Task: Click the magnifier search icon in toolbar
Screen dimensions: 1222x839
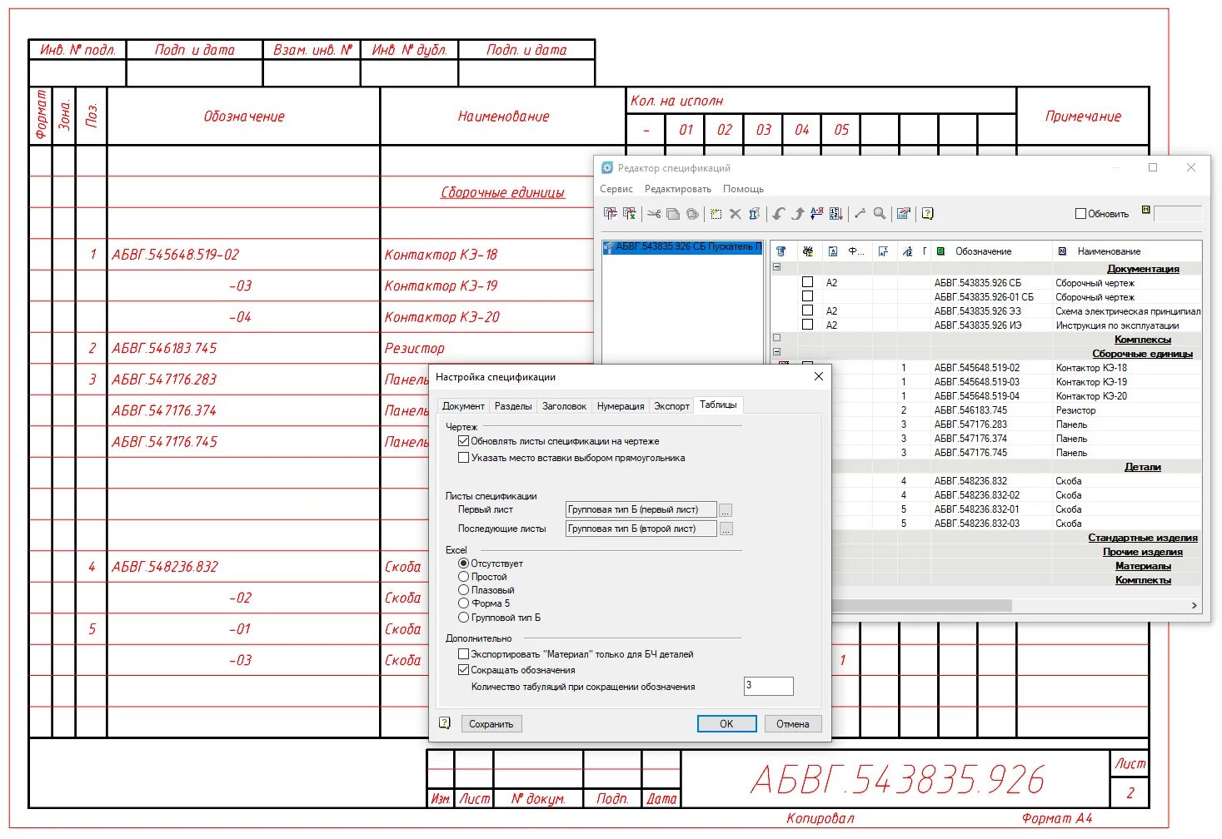Action: (880, 214)
